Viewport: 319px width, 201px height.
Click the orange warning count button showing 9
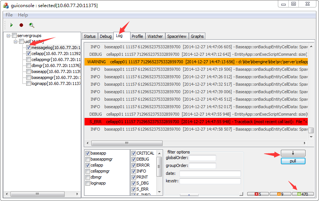(x=280, y=194)
